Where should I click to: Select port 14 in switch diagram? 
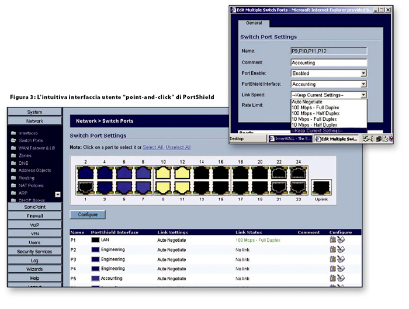coord(202,173)
